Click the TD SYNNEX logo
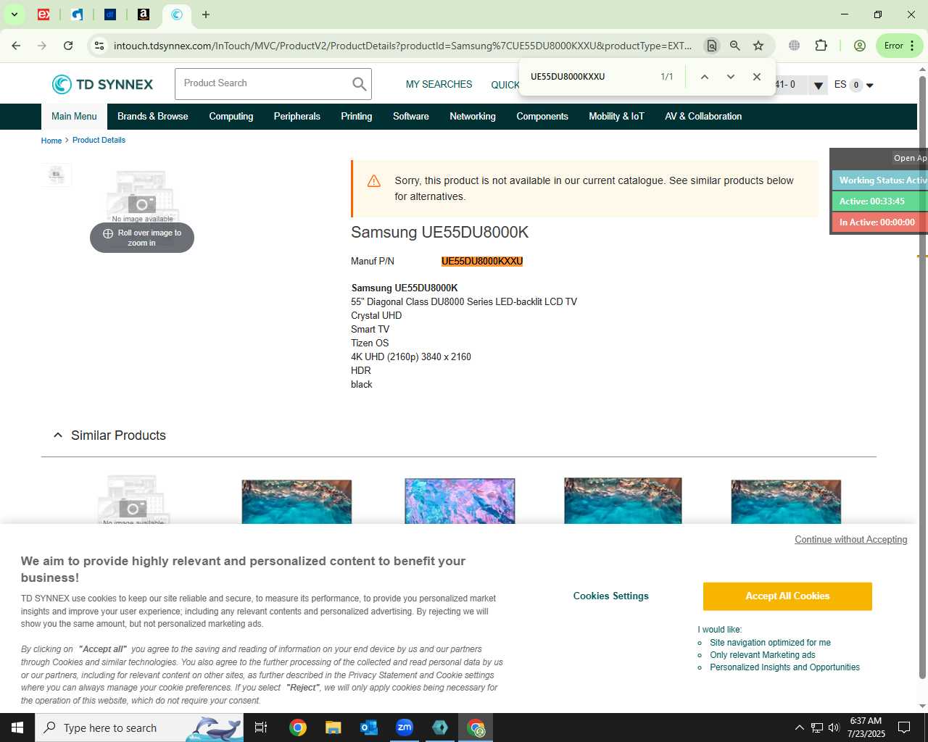928x742 pixels. 102,84
